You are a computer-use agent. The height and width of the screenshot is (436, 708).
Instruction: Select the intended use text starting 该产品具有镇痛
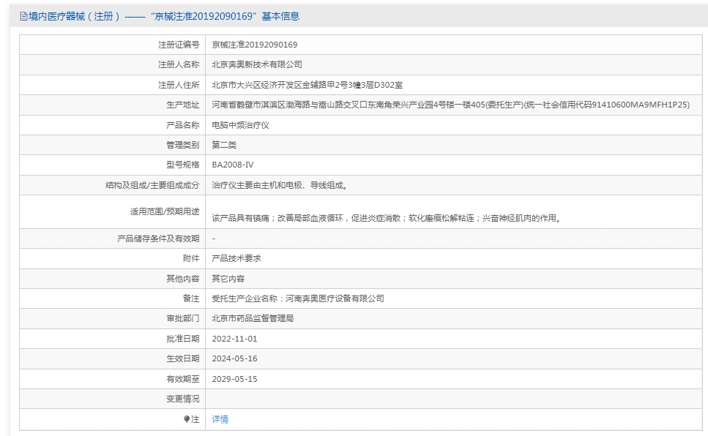[385, 218]
